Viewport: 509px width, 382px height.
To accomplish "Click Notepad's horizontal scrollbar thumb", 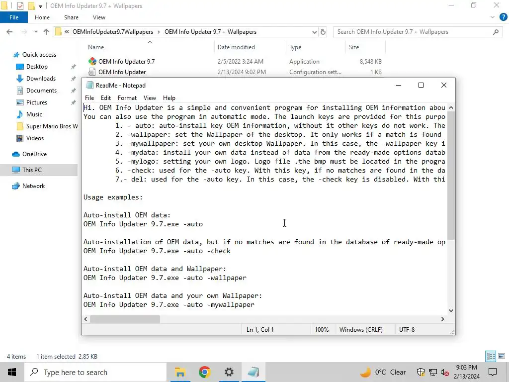I will [125, 319].
